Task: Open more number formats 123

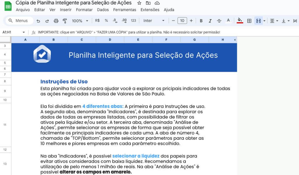Action: click(133, 21)
